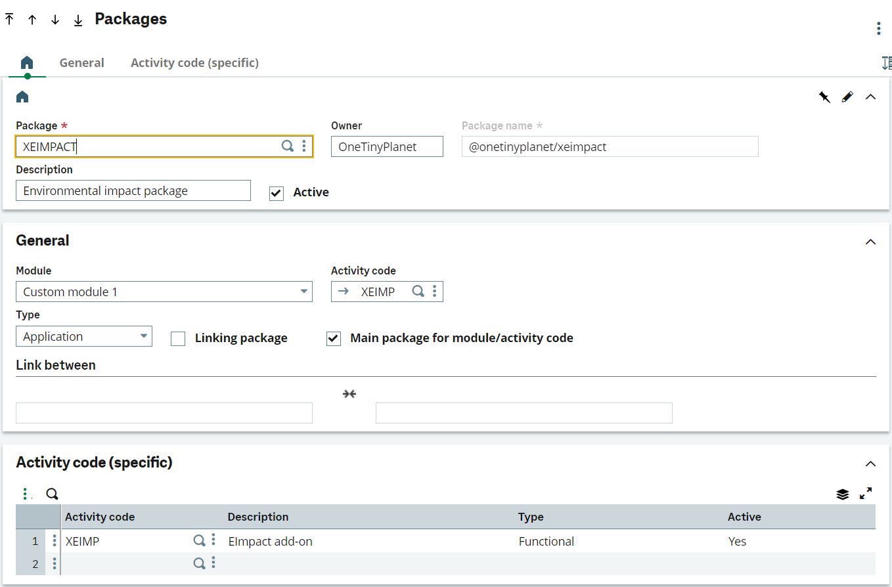Select the XEIMP cell in grid
892x587 pixels.
[127, 542]
